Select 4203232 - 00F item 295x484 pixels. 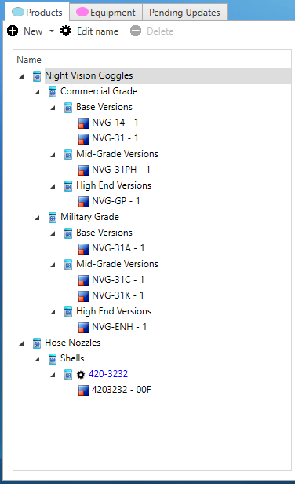122,390
